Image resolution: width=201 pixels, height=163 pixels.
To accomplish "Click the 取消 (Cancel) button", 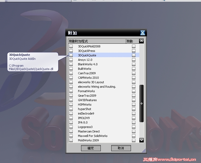I will coord(121,148).
